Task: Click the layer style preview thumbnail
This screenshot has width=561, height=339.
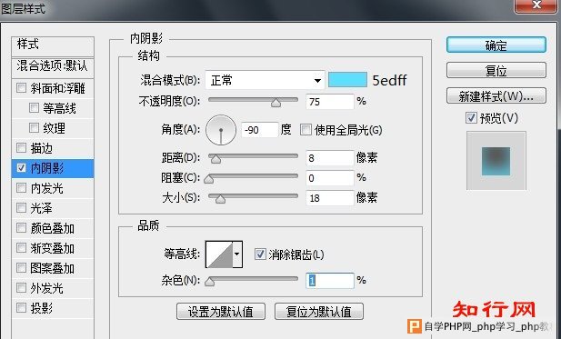Action: point(496,161)
